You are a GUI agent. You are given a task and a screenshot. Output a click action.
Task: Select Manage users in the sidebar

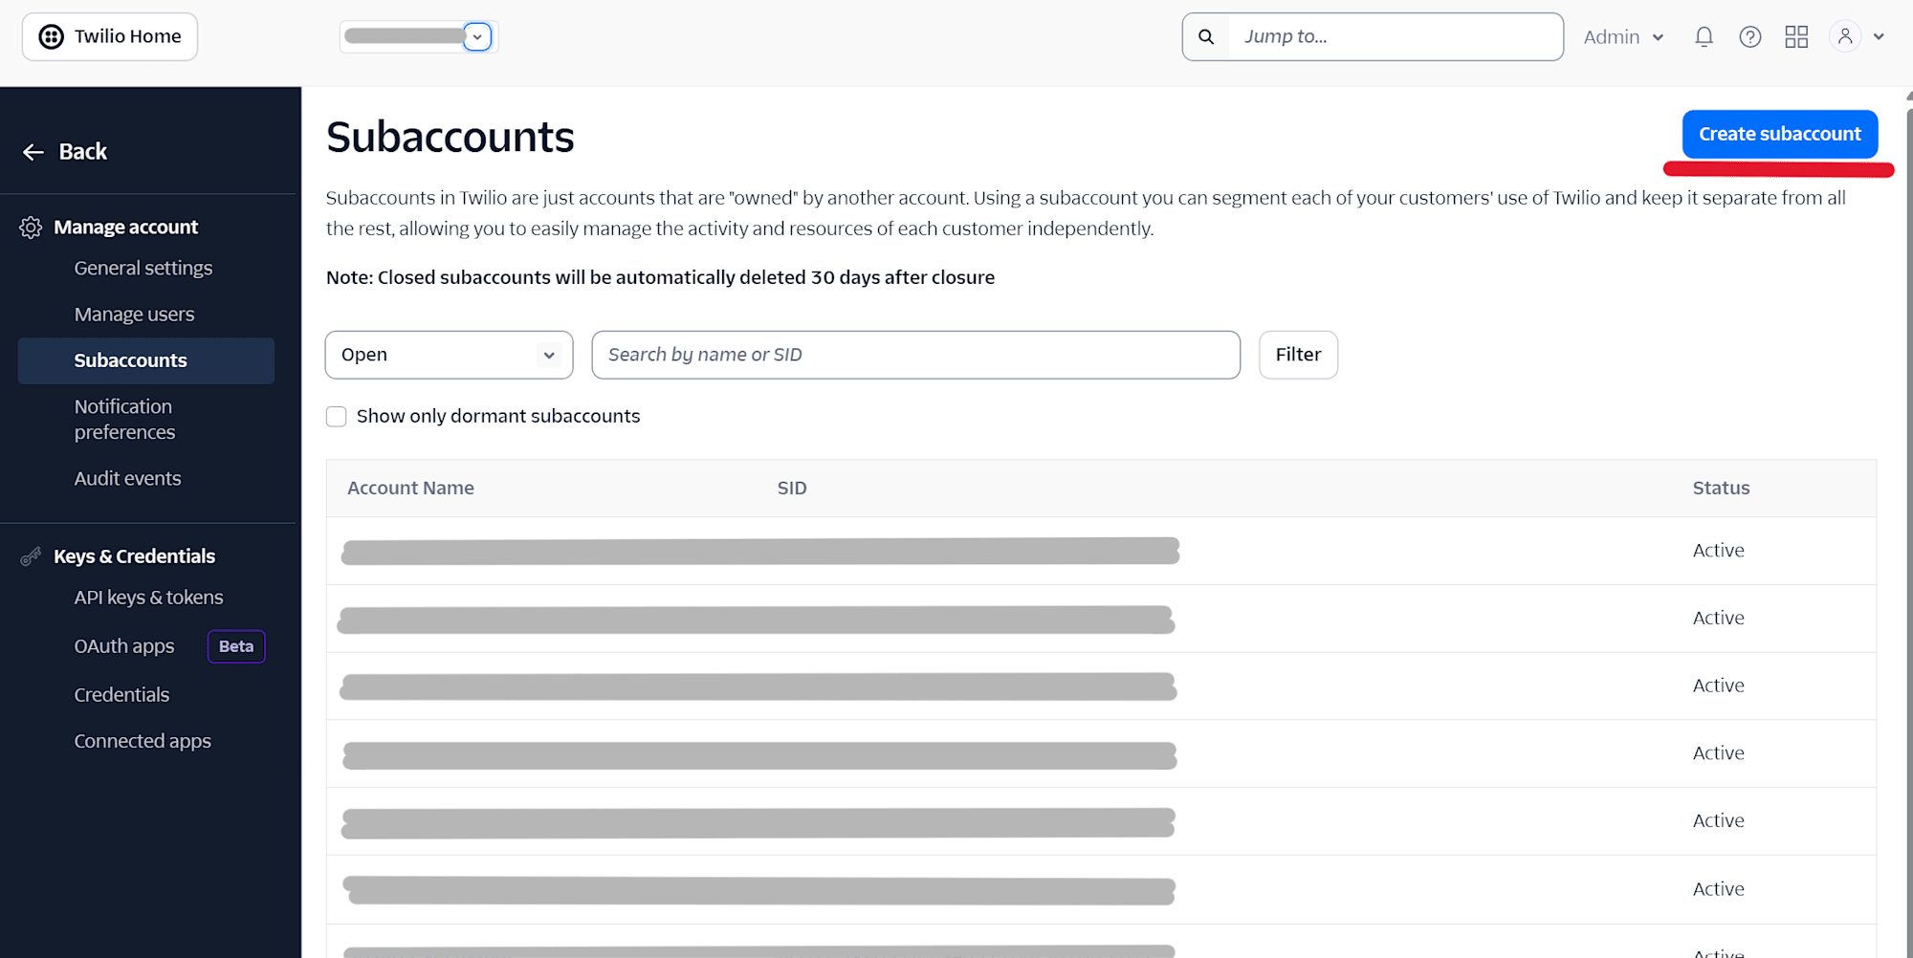[134, 314]
